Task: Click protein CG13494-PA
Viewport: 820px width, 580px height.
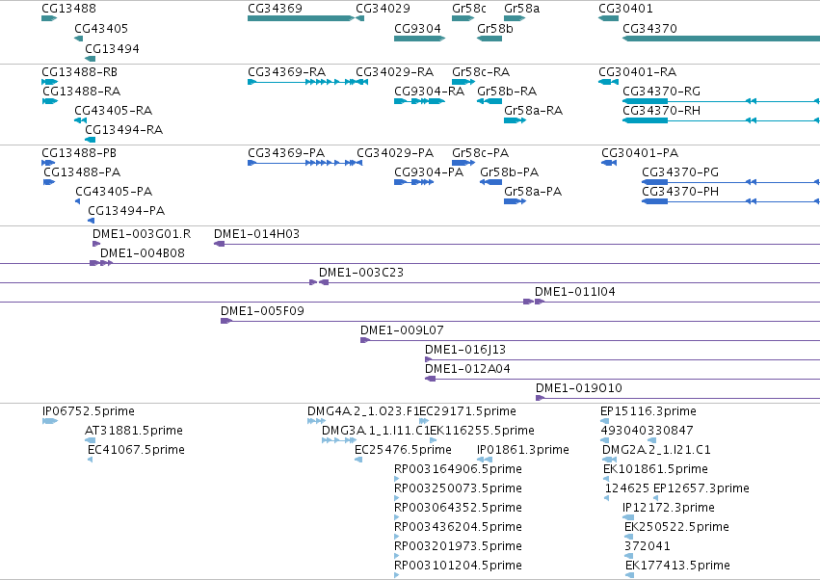Action: click(x=126, y=211)
